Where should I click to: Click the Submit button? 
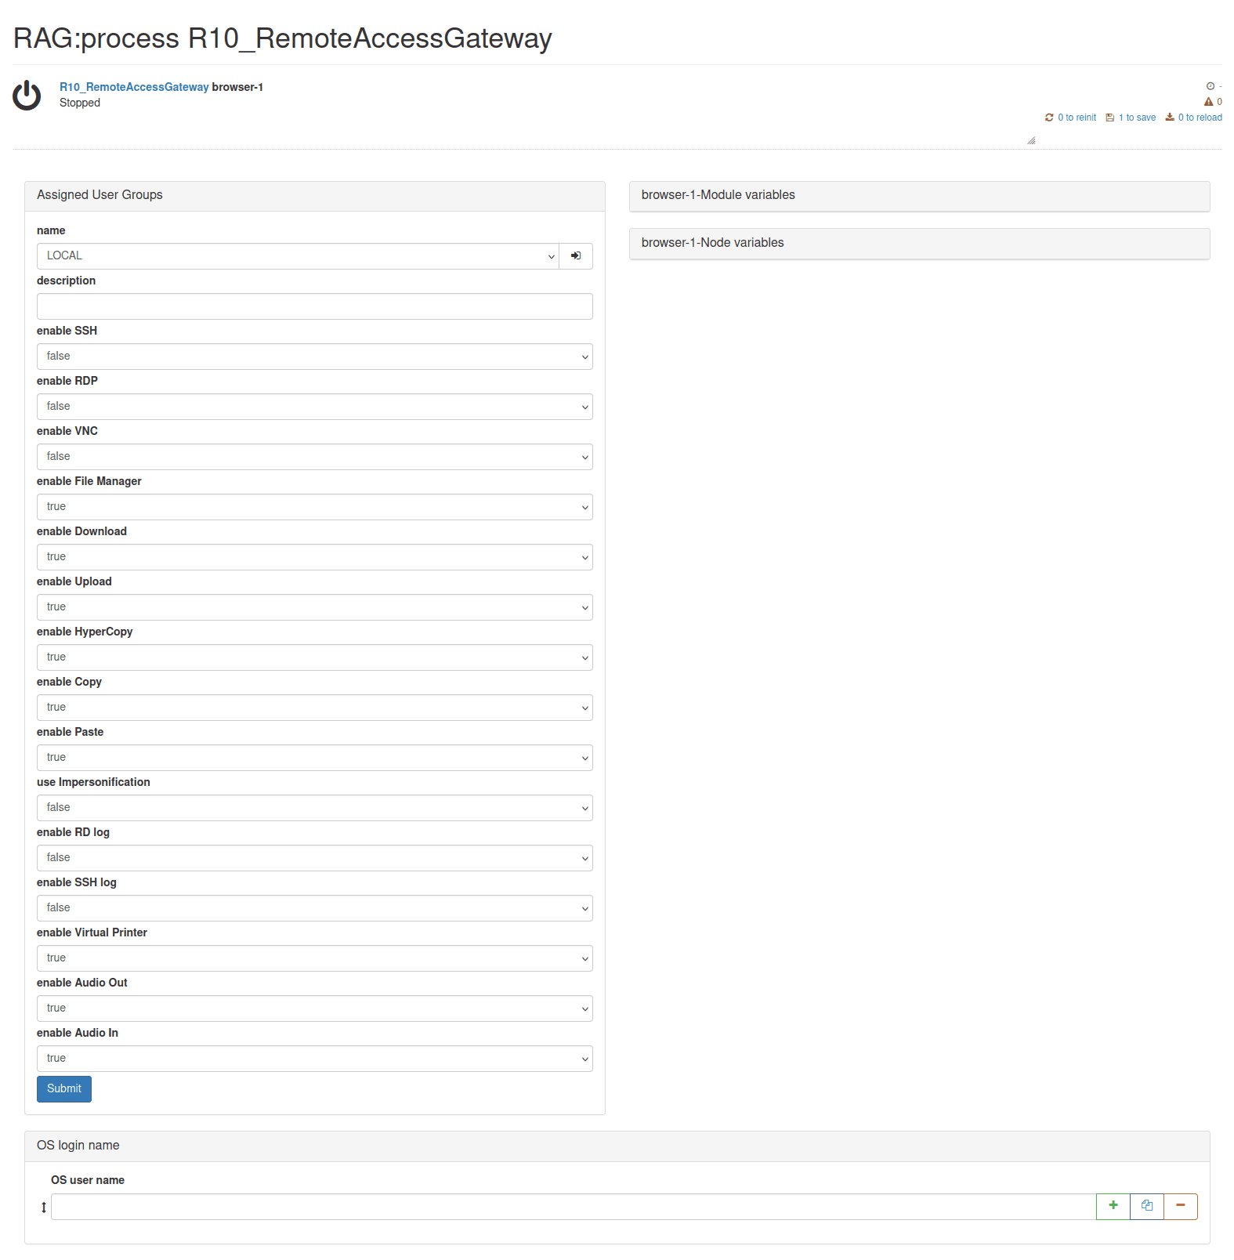tap(64, 1089)
